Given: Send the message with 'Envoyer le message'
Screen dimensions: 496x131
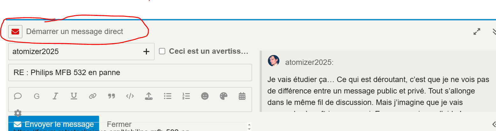Looking at the screenshot, I should [x=54, y=124].
